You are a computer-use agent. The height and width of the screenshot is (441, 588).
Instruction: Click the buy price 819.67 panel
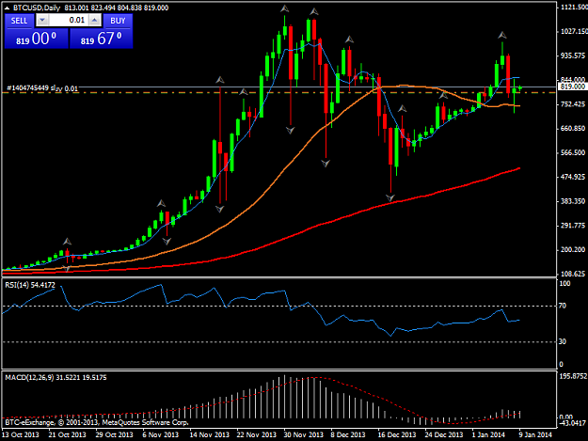point(102,39)
